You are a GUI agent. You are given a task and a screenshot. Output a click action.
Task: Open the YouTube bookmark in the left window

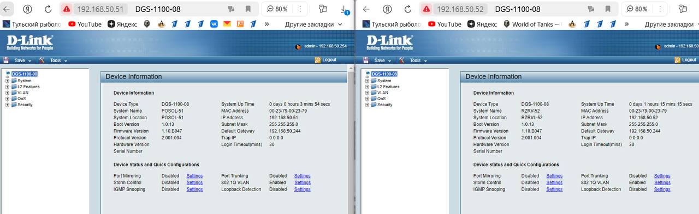pos(85,24)
